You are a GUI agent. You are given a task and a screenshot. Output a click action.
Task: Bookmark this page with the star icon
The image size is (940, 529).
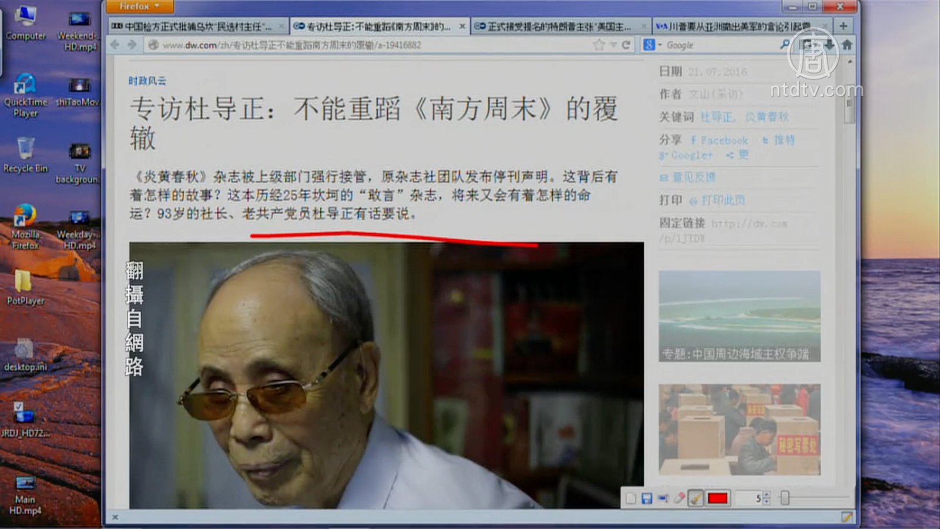click(x=599, y=45)
